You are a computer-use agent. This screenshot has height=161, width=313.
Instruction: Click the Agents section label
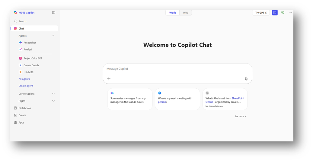pyautogui.click(x=23, y=36)
